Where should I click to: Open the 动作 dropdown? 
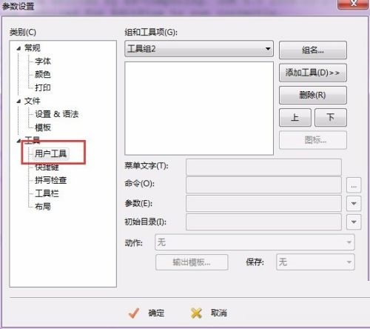(255, 242)
